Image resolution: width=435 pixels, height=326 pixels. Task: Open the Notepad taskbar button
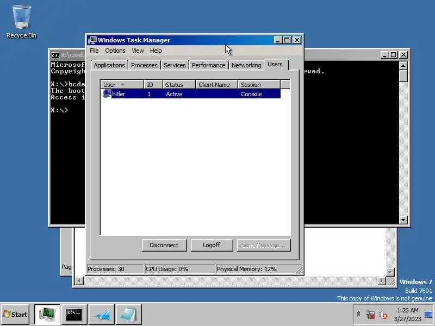(x=129, y=314)
